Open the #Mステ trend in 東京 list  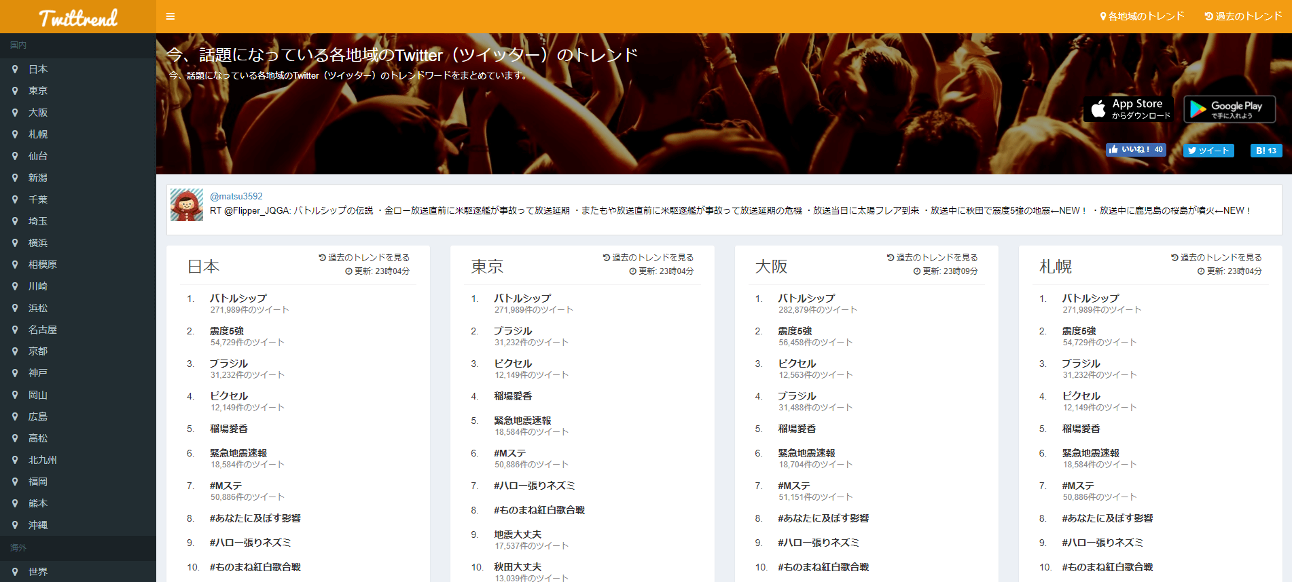(509, 453)
